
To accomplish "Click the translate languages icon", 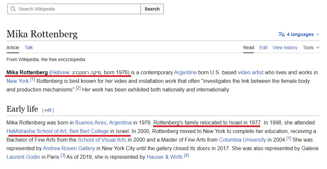I will 281,34.
